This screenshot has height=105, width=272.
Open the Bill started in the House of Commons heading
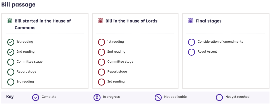pos(43,24)
